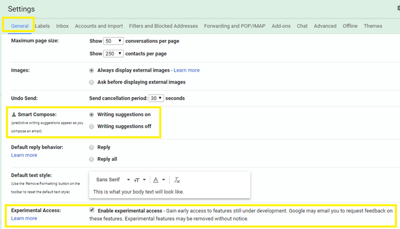
Task: Open Filters and Blocked Addresses tab
Action: point(163,26)
